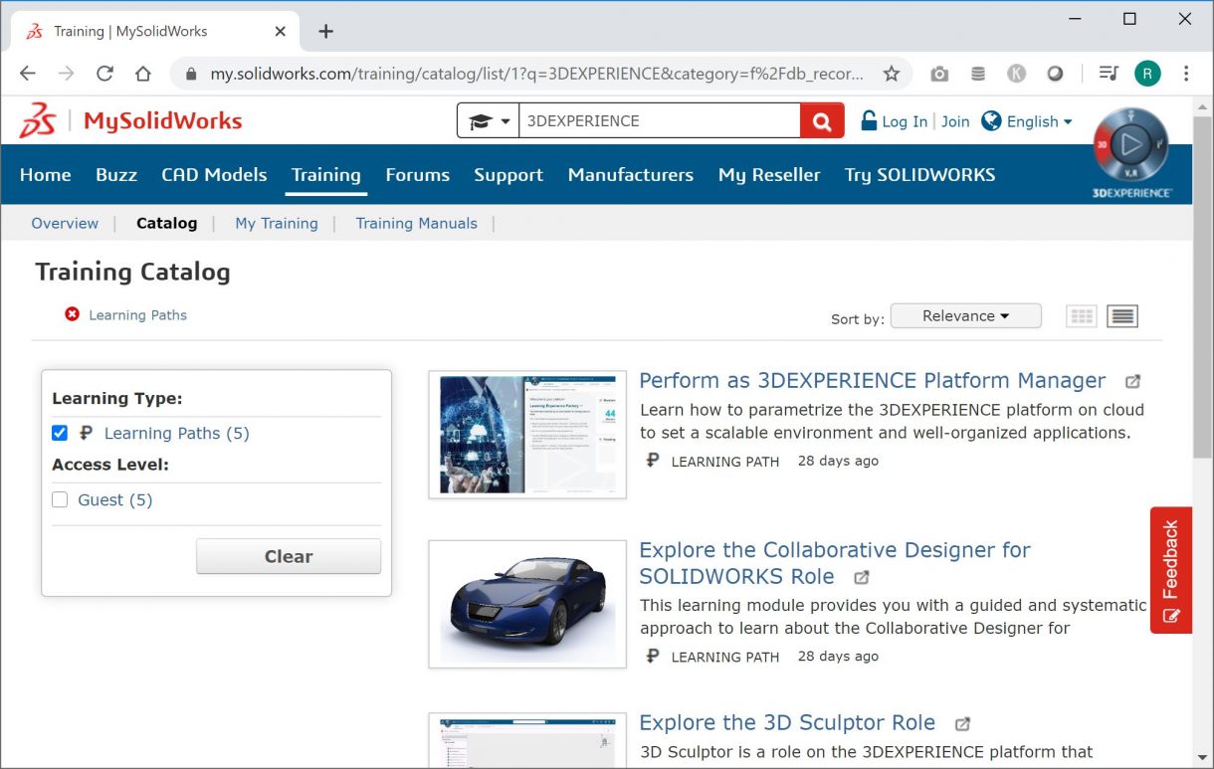Open the Sort by Relevance dropdown
This screenshot has width=1214, height=769.
click(x=965, y=316)
